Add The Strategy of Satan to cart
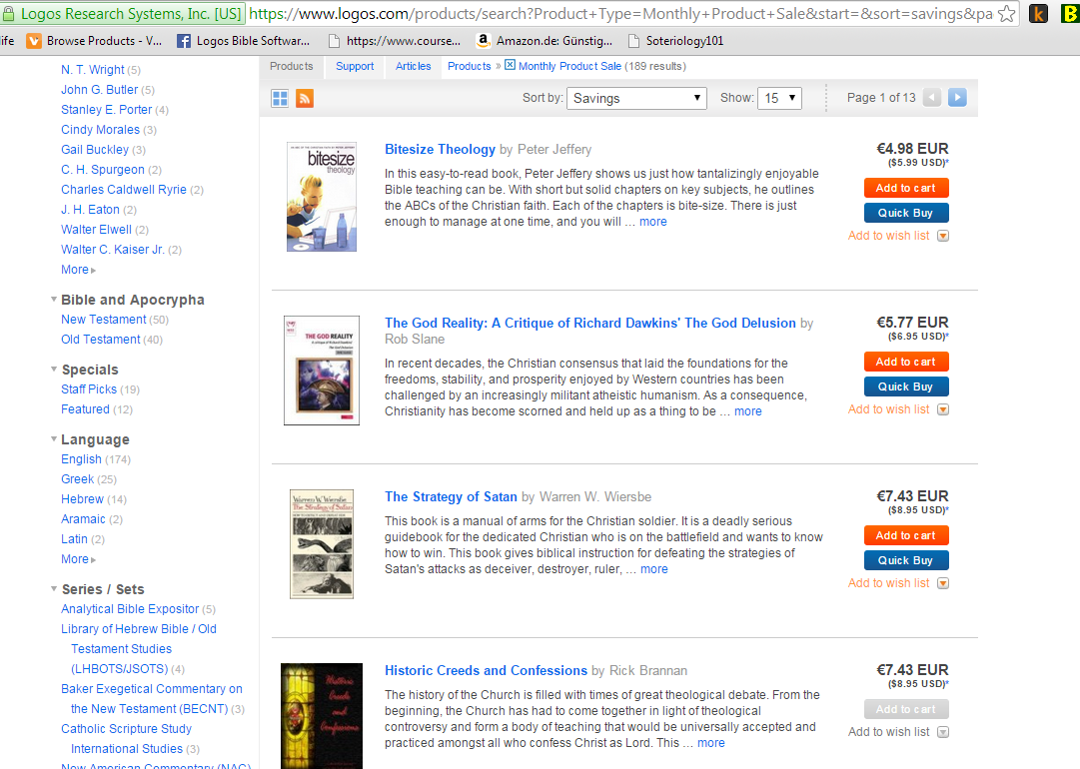Viewport: 1080px width, 769px height. click(x=906, y=535)
